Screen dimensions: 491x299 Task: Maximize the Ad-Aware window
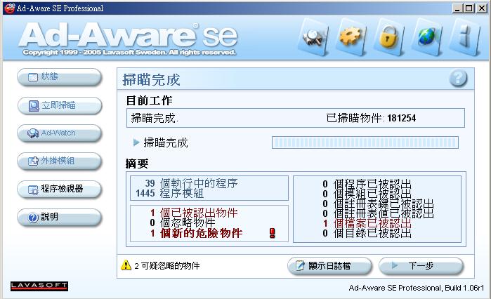469,8
